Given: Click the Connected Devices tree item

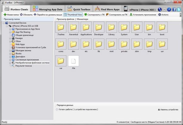Looking at the screenshot, I should [17, 23].
